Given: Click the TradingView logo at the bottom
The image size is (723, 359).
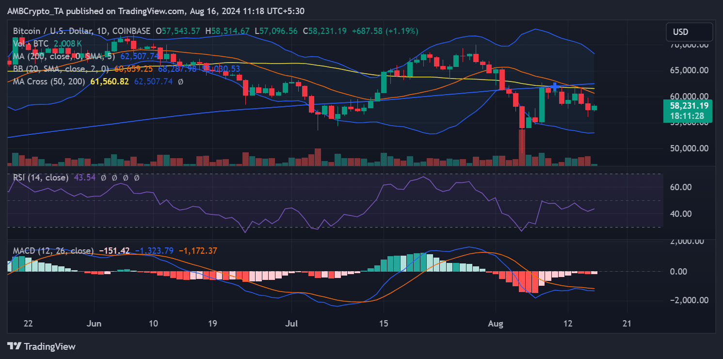Looking at the screenshot, I should (42, 346).
